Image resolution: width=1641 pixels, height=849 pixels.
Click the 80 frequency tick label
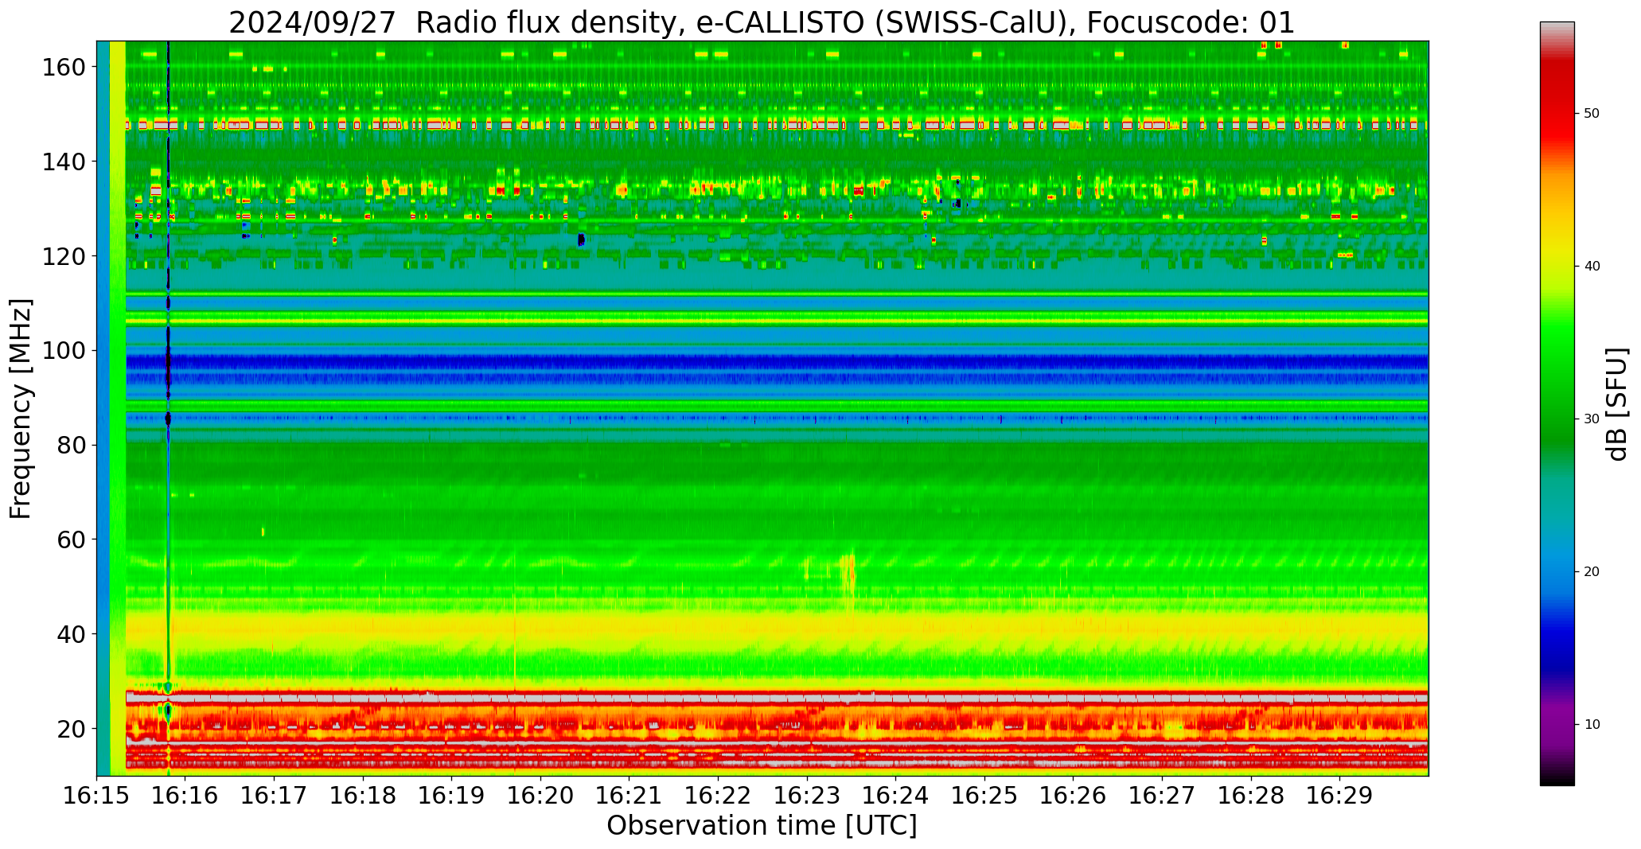point(70,445)
